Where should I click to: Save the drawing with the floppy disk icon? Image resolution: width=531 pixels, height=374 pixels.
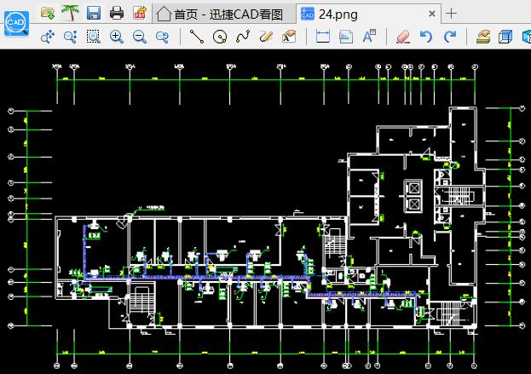click(94, 13)
